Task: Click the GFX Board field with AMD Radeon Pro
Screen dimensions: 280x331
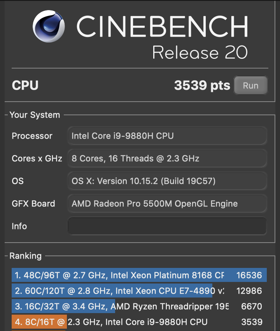Action: [x=167, y=204]
